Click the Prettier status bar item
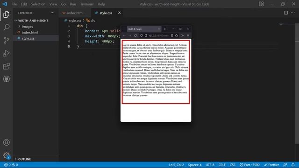This screenshot has width=299, height=168. 271,165
